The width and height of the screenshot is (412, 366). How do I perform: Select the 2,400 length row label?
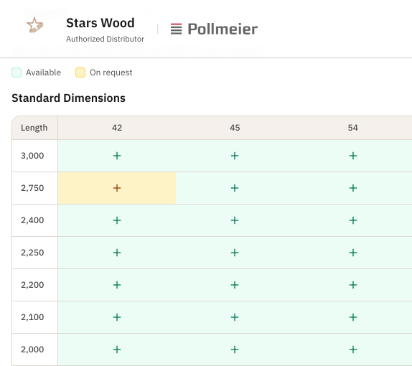(32, 220)
